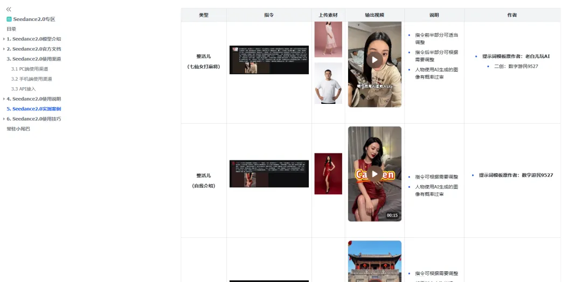
Task: Click the 指令前半部分可适当调整 note
Action: tap(436, 39)
